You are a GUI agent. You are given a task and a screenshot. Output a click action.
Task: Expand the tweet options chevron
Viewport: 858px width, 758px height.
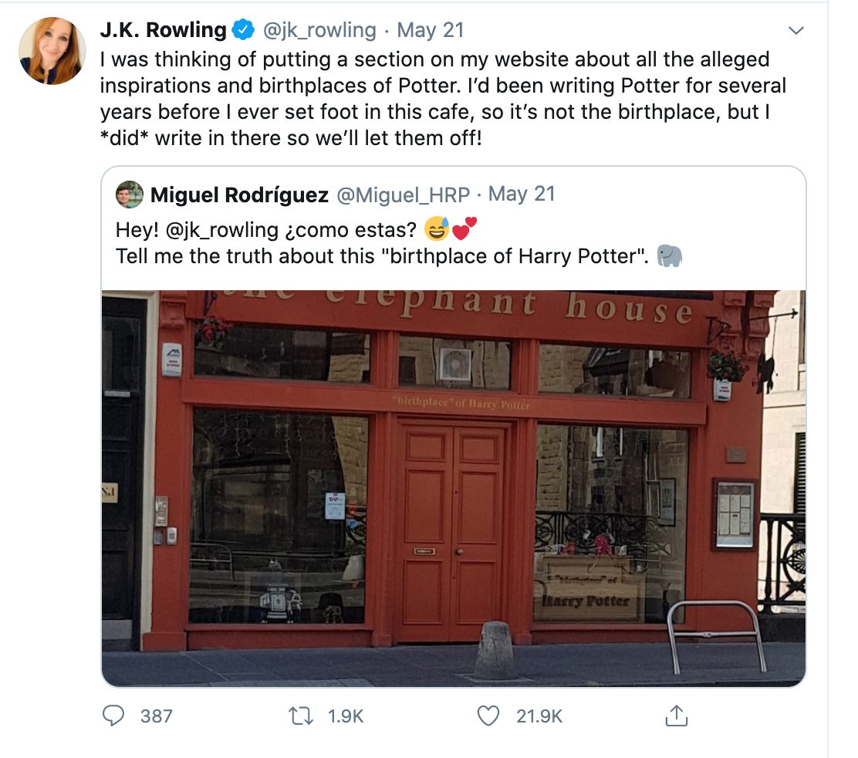[x=796, y=30]
